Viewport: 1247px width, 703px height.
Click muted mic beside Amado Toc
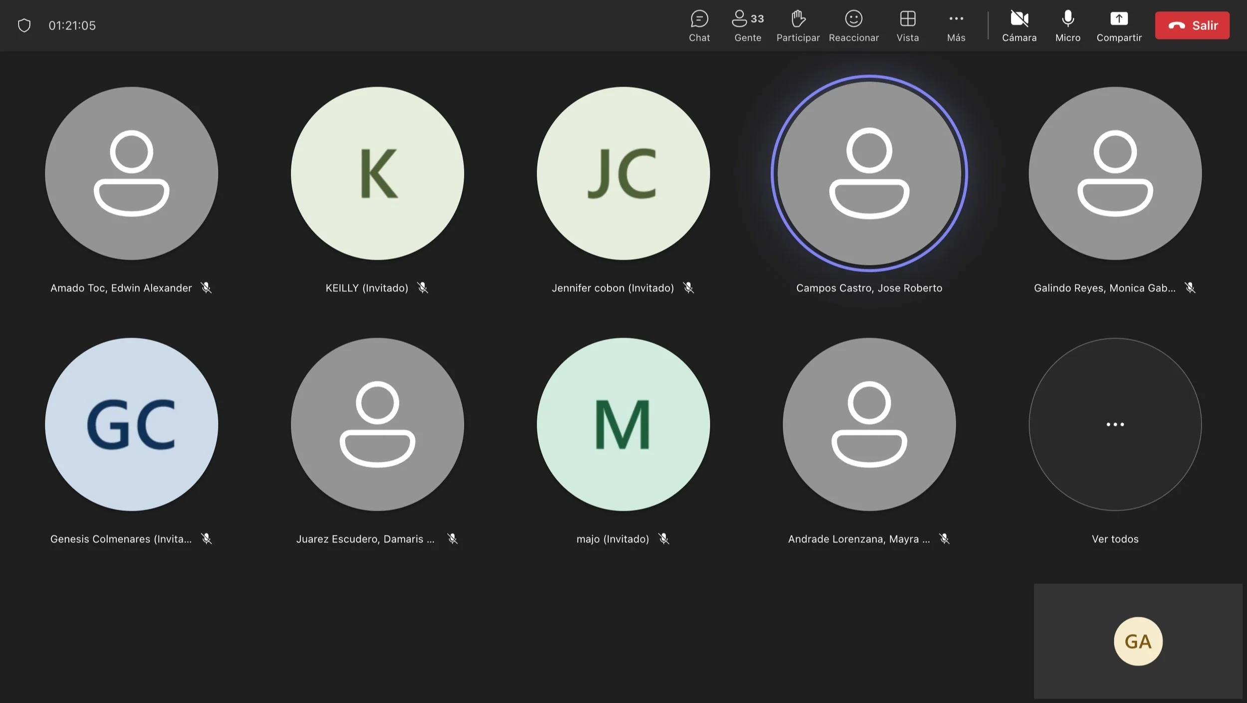(x=206, y=288)
